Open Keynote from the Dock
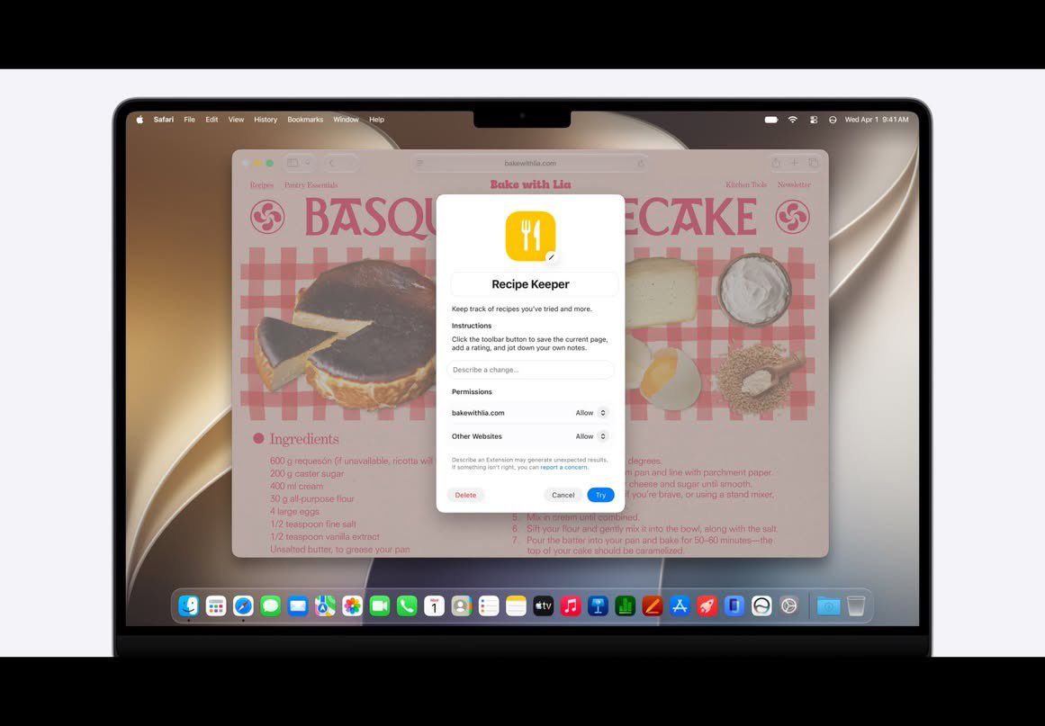The width and height of the screenshot is (1045, 726). (x=598, y=605)
